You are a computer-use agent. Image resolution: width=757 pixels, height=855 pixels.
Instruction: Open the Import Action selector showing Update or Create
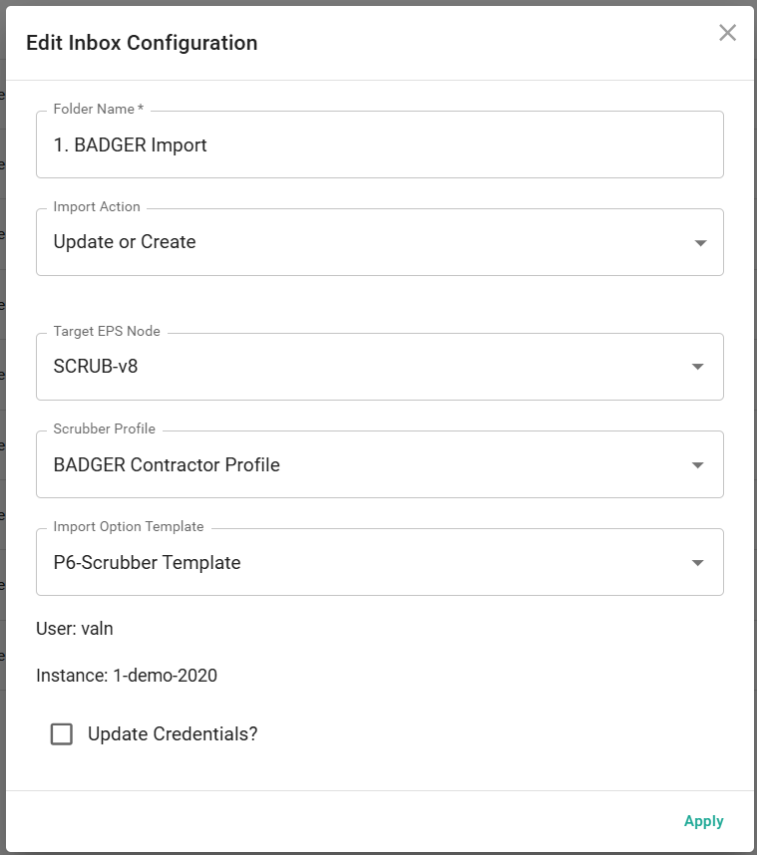pyautogui.click(x=379, y=241)
